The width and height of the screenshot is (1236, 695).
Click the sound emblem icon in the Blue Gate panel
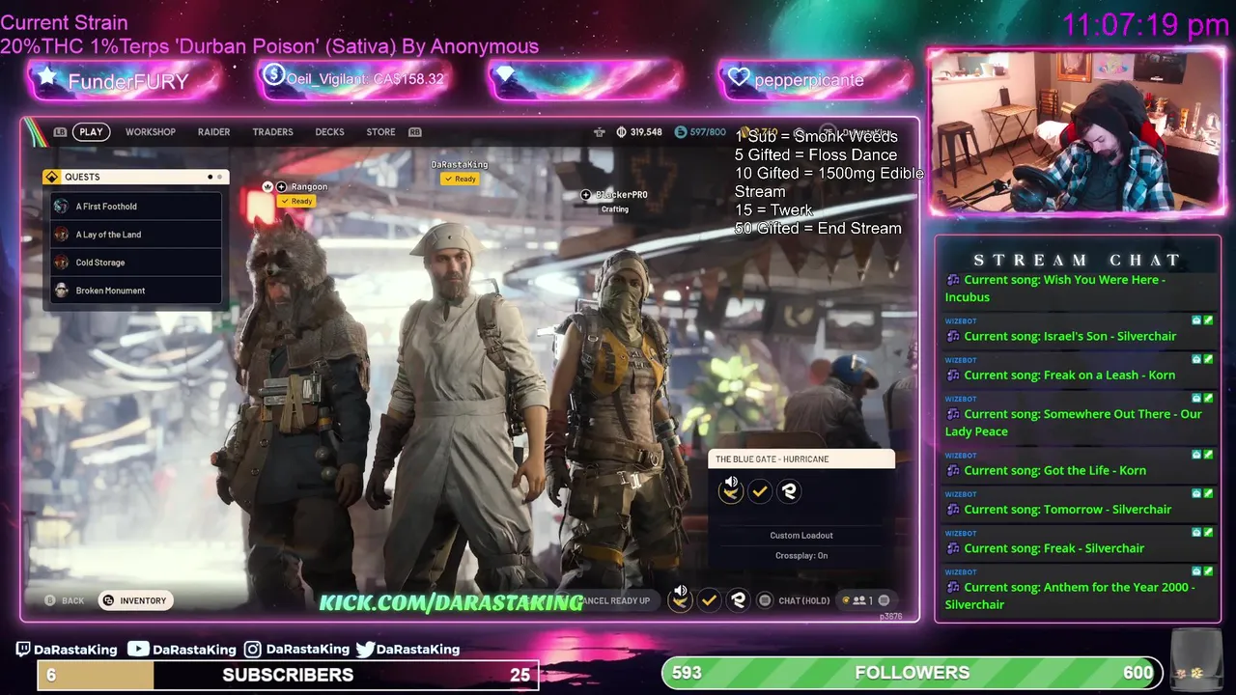[731, 489]
